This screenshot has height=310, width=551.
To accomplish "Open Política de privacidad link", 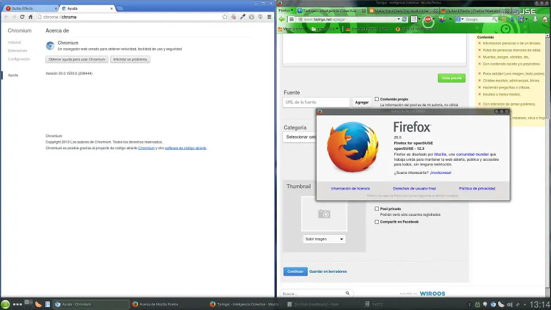I will (477, 188).
